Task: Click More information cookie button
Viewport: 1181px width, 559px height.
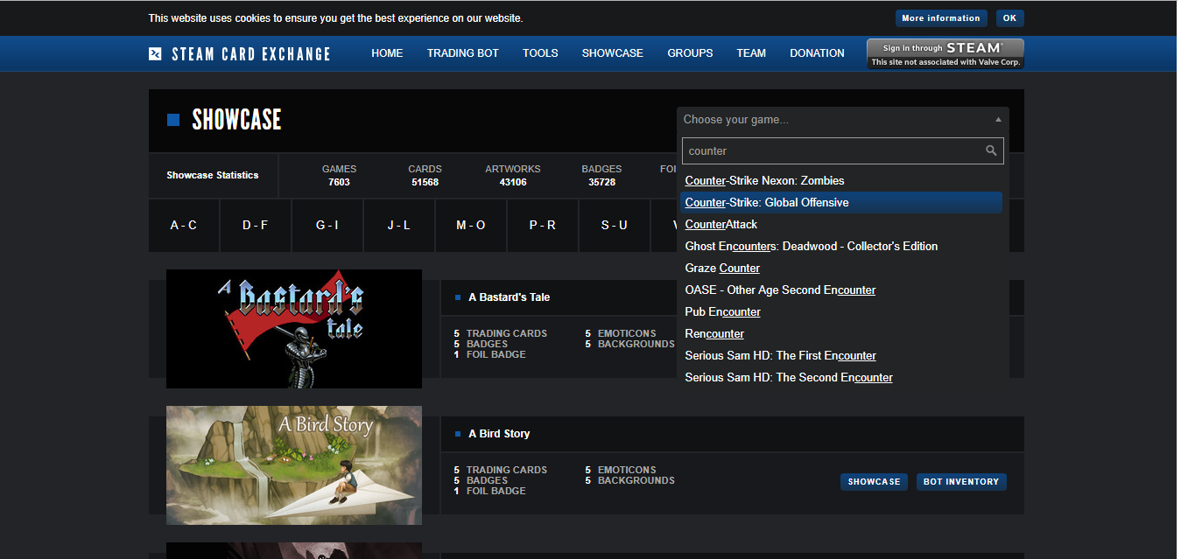Action: tap(941, 18)
